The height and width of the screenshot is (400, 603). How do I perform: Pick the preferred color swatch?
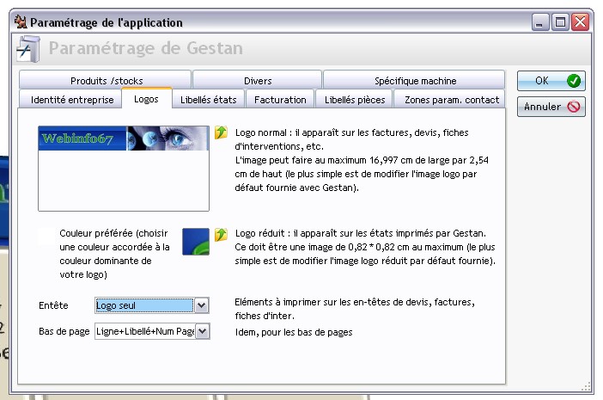pyautogui.click(x=47, y=234)
